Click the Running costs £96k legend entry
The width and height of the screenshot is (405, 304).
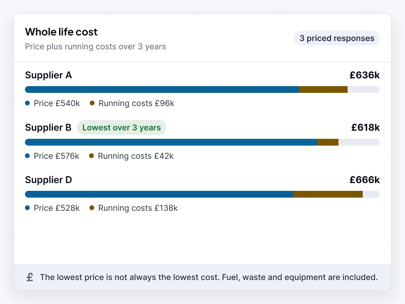[132, 103]
